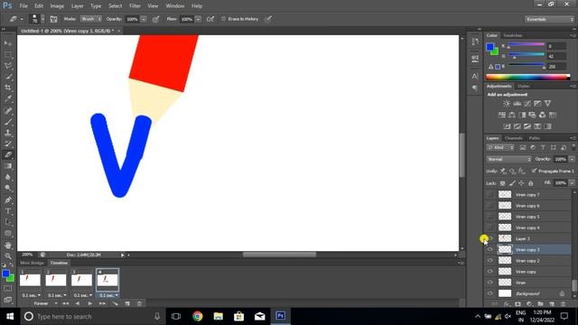This screenshot has width=578, height=325.
Task: Select the Rectangular Marquee tool
Action: click(x=8, y=54)
